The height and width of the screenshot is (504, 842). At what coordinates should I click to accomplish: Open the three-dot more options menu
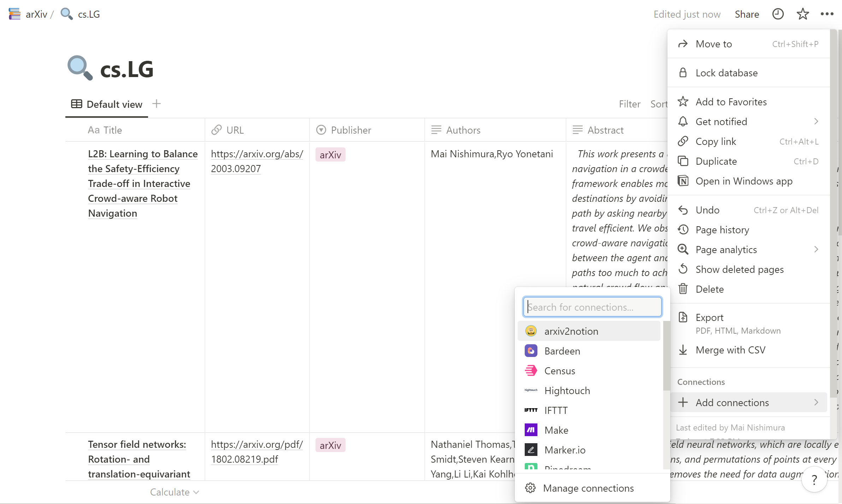827,14
